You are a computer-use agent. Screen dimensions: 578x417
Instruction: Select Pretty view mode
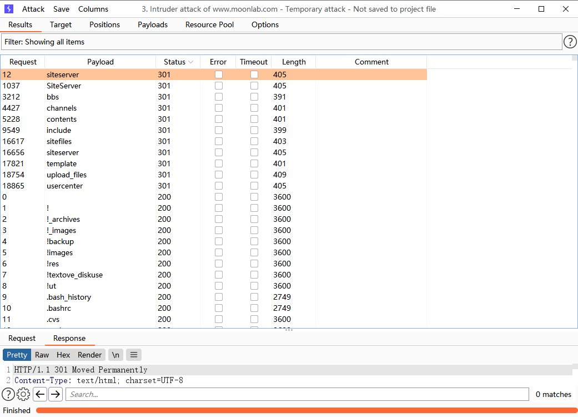[17, 355]
